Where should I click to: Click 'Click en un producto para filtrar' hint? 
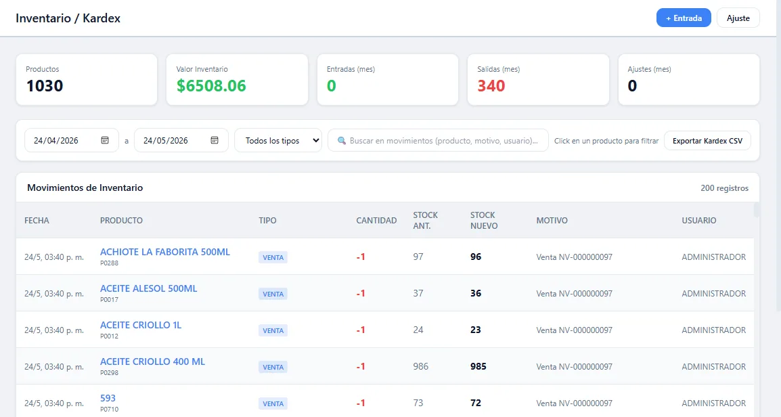click(606, 141)
